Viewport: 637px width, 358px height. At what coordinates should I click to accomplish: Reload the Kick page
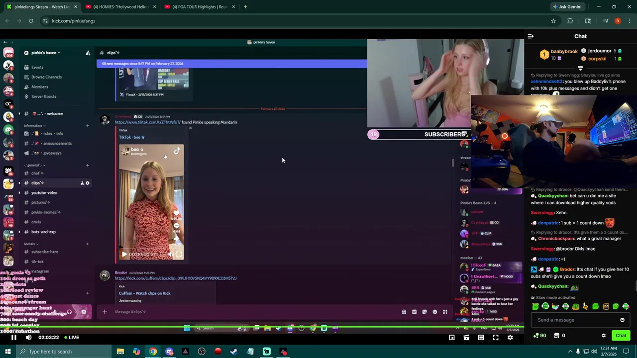(x=31, y=21)
